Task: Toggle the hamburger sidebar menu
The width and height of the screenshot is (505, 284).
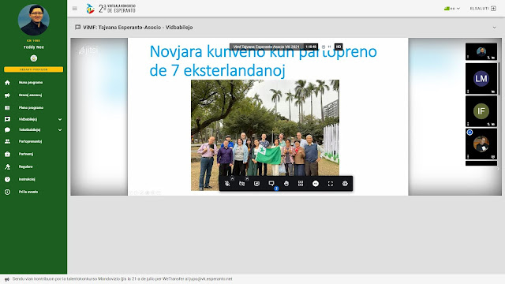Action: point(75,9)
